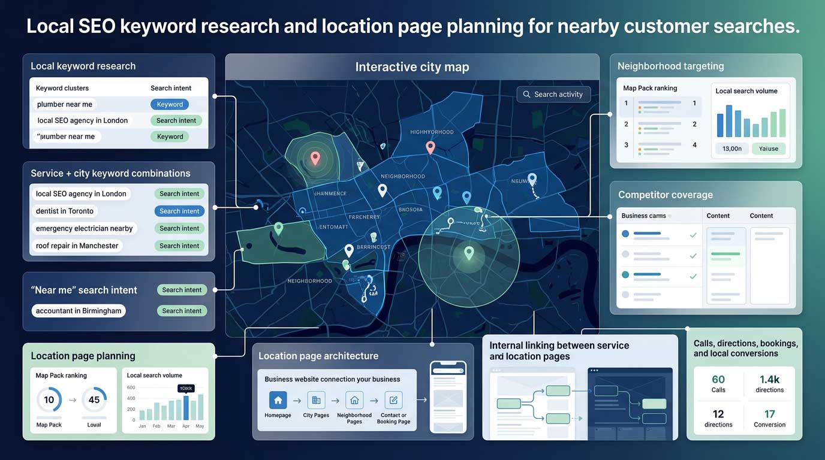Click the white pin below the NEIGHBORHOOD label

[x=382, y=190]
